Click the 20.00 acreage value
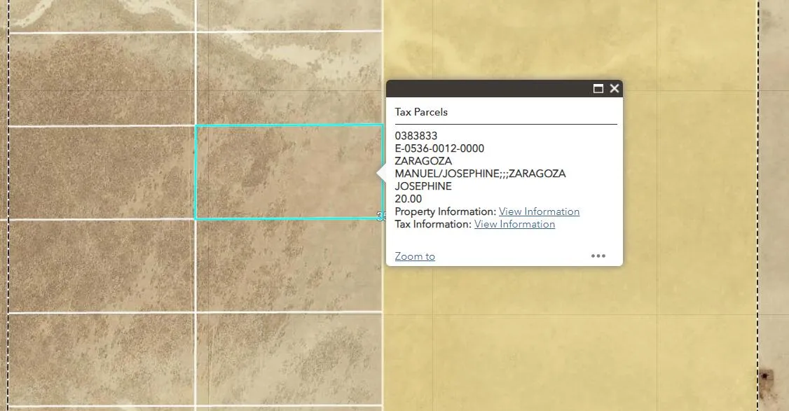 tap(409, 199)
